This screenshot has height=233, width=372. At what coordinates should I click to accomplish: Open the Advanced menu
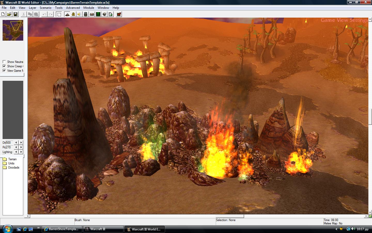73,8
